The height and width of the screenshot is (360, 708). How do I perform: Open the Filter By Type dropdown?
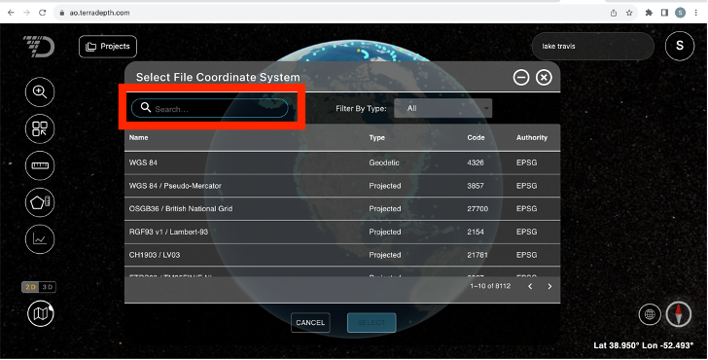pyautogui.click(x=442, y=108)
